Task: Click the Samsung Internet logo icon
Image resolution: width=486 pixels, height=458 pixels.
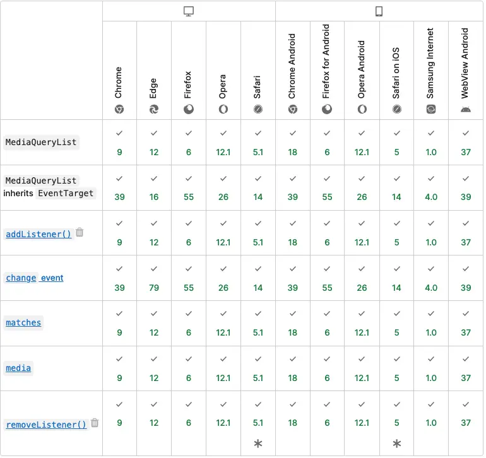Action: 431,109
